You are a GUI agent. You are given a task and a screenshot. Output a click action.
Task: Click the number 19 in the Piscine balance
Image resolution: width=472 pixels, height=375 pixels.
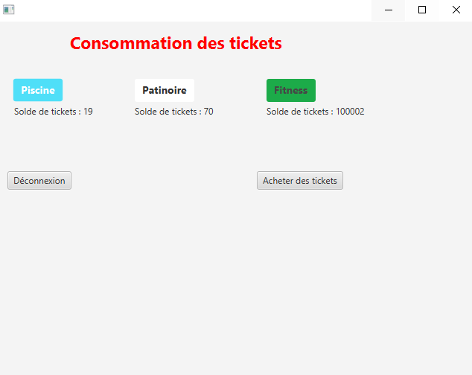tap(88, 112)
